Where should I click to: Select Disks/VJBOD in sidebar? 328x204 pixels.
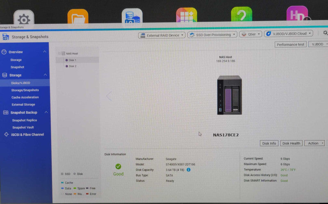21,83
